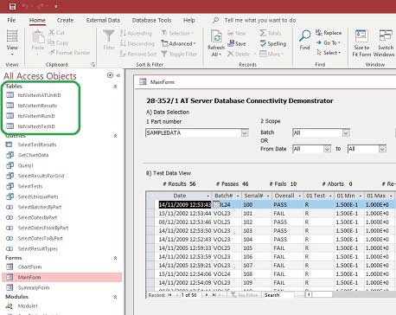Open the From Date combo box arrow

(327, 149)
